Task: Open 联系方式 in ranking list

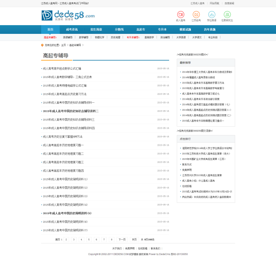Action: pyautogui.click(x=187, y=165)
